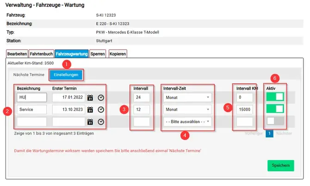Switch to the Fahrtenbuch tab

click(x=41, y=54)
